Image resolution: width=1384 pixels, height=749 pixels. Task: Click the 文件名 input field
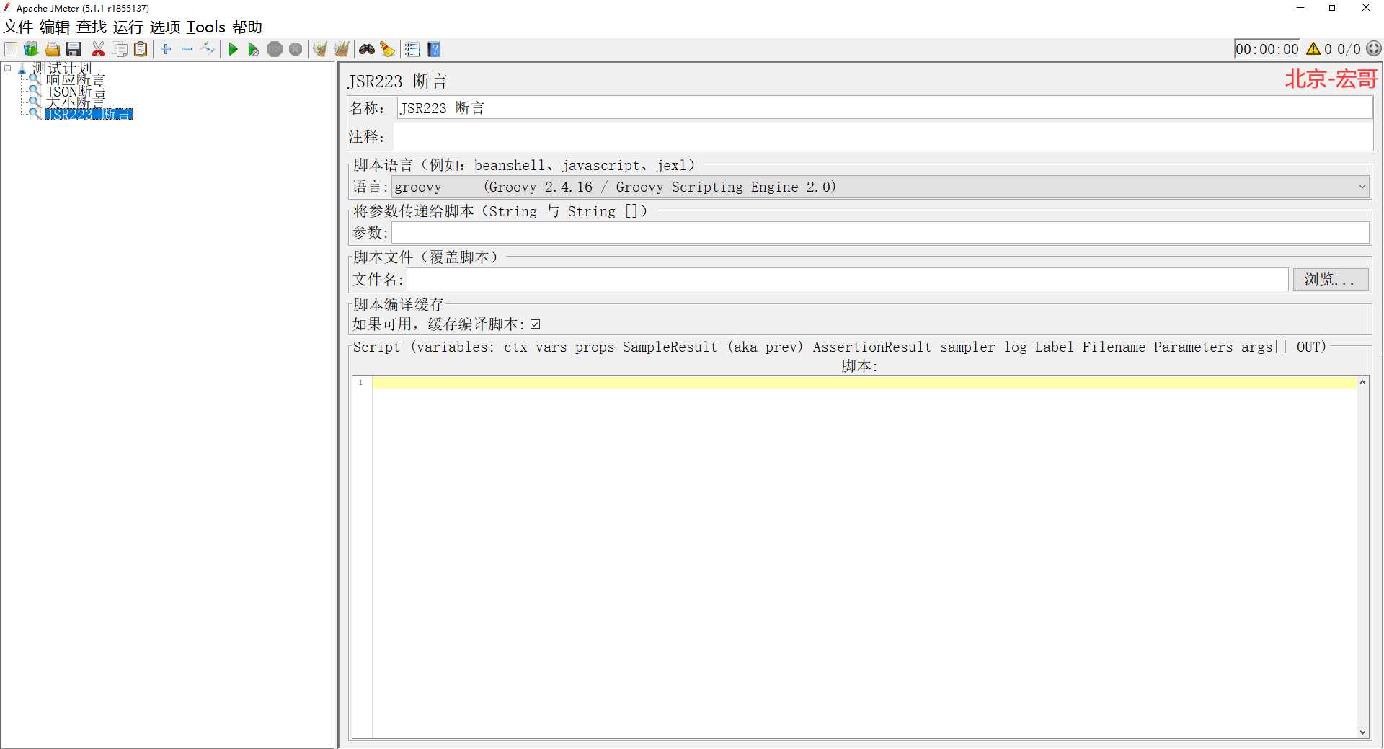coord(848,279)
